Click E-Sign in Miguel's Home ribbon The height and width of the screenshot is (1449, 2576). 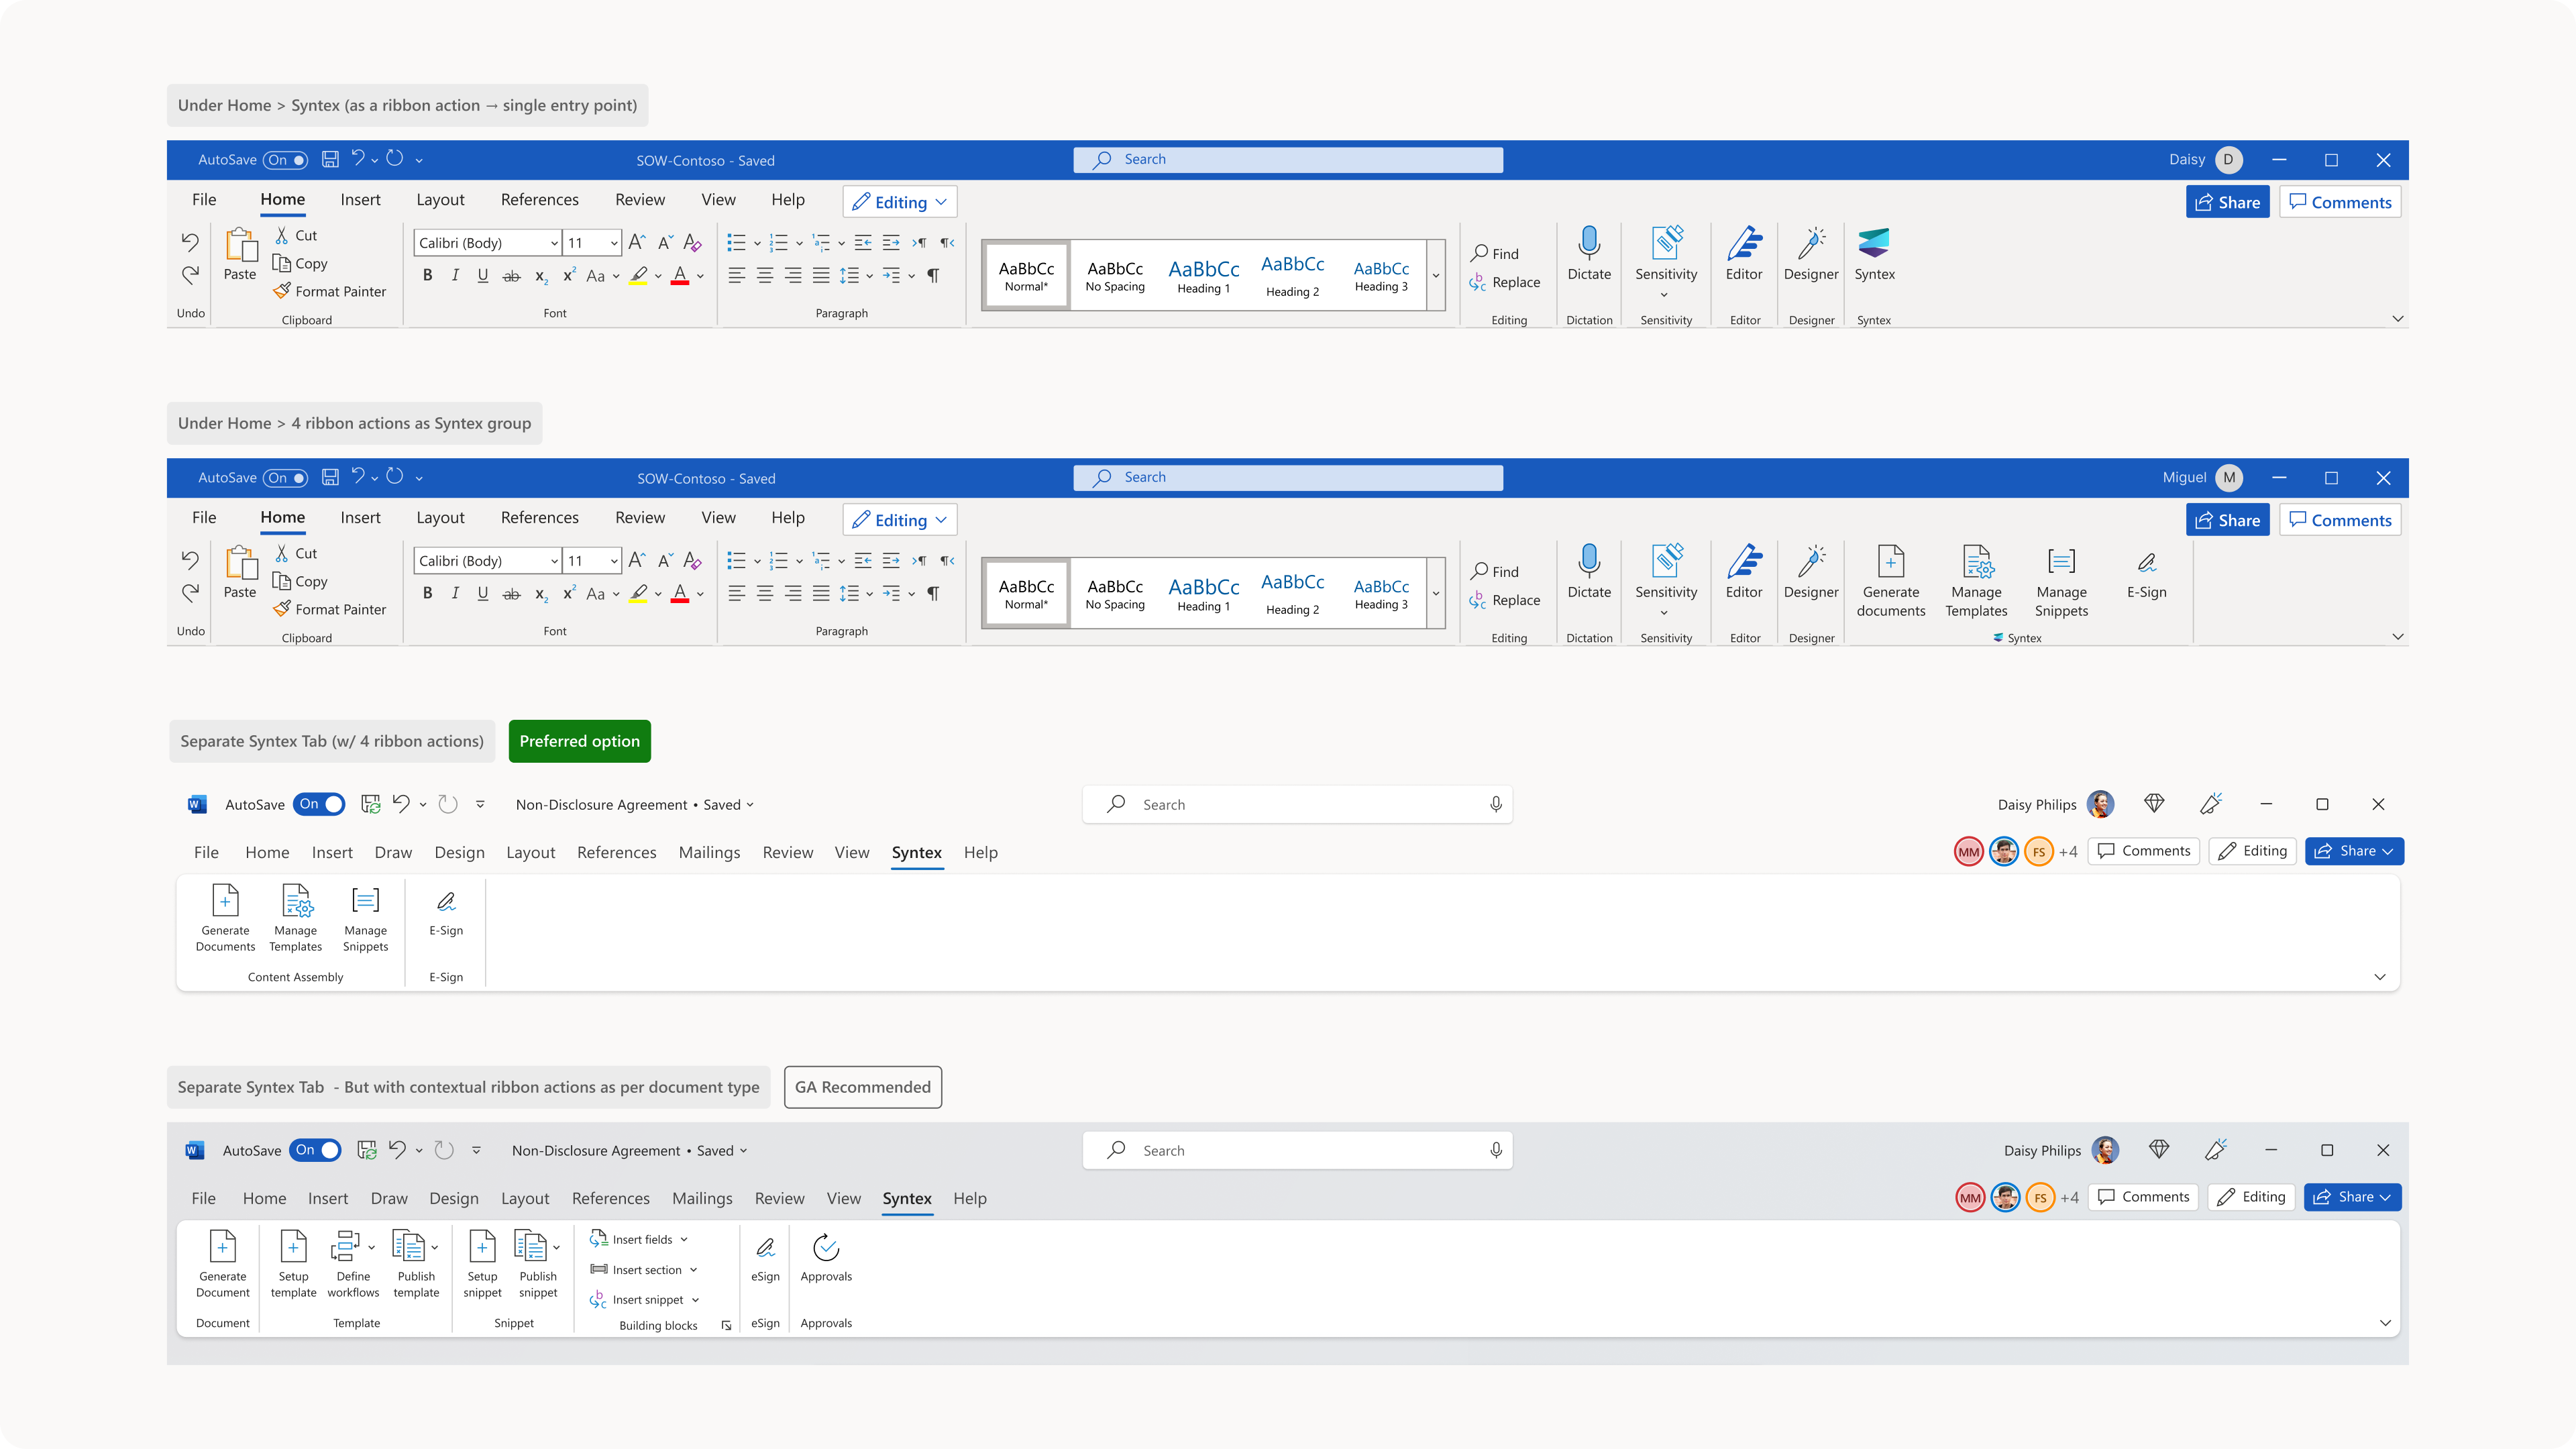[2147, 574]
